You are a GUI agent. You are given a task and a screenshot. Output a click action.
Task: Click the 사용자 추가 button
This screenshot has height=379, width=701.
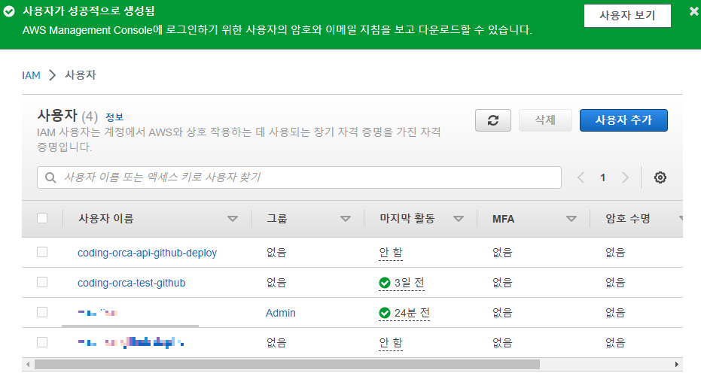[623, 120]
